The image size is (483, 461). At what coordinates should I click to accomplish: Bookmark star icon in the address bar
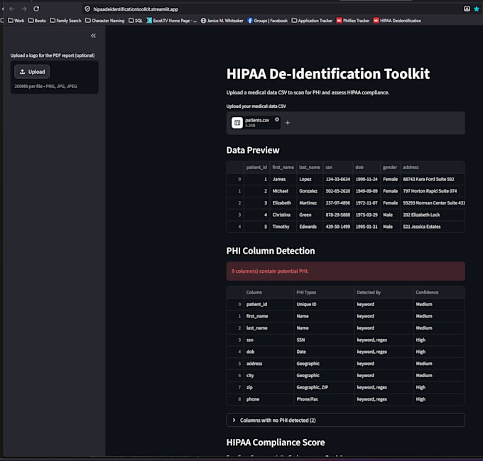pos(476,9)
